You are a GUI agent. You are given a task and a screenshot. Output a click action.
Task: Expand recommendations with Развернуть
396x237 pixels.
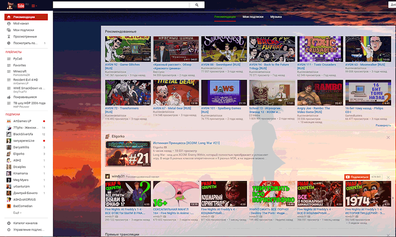click(383, 125)
